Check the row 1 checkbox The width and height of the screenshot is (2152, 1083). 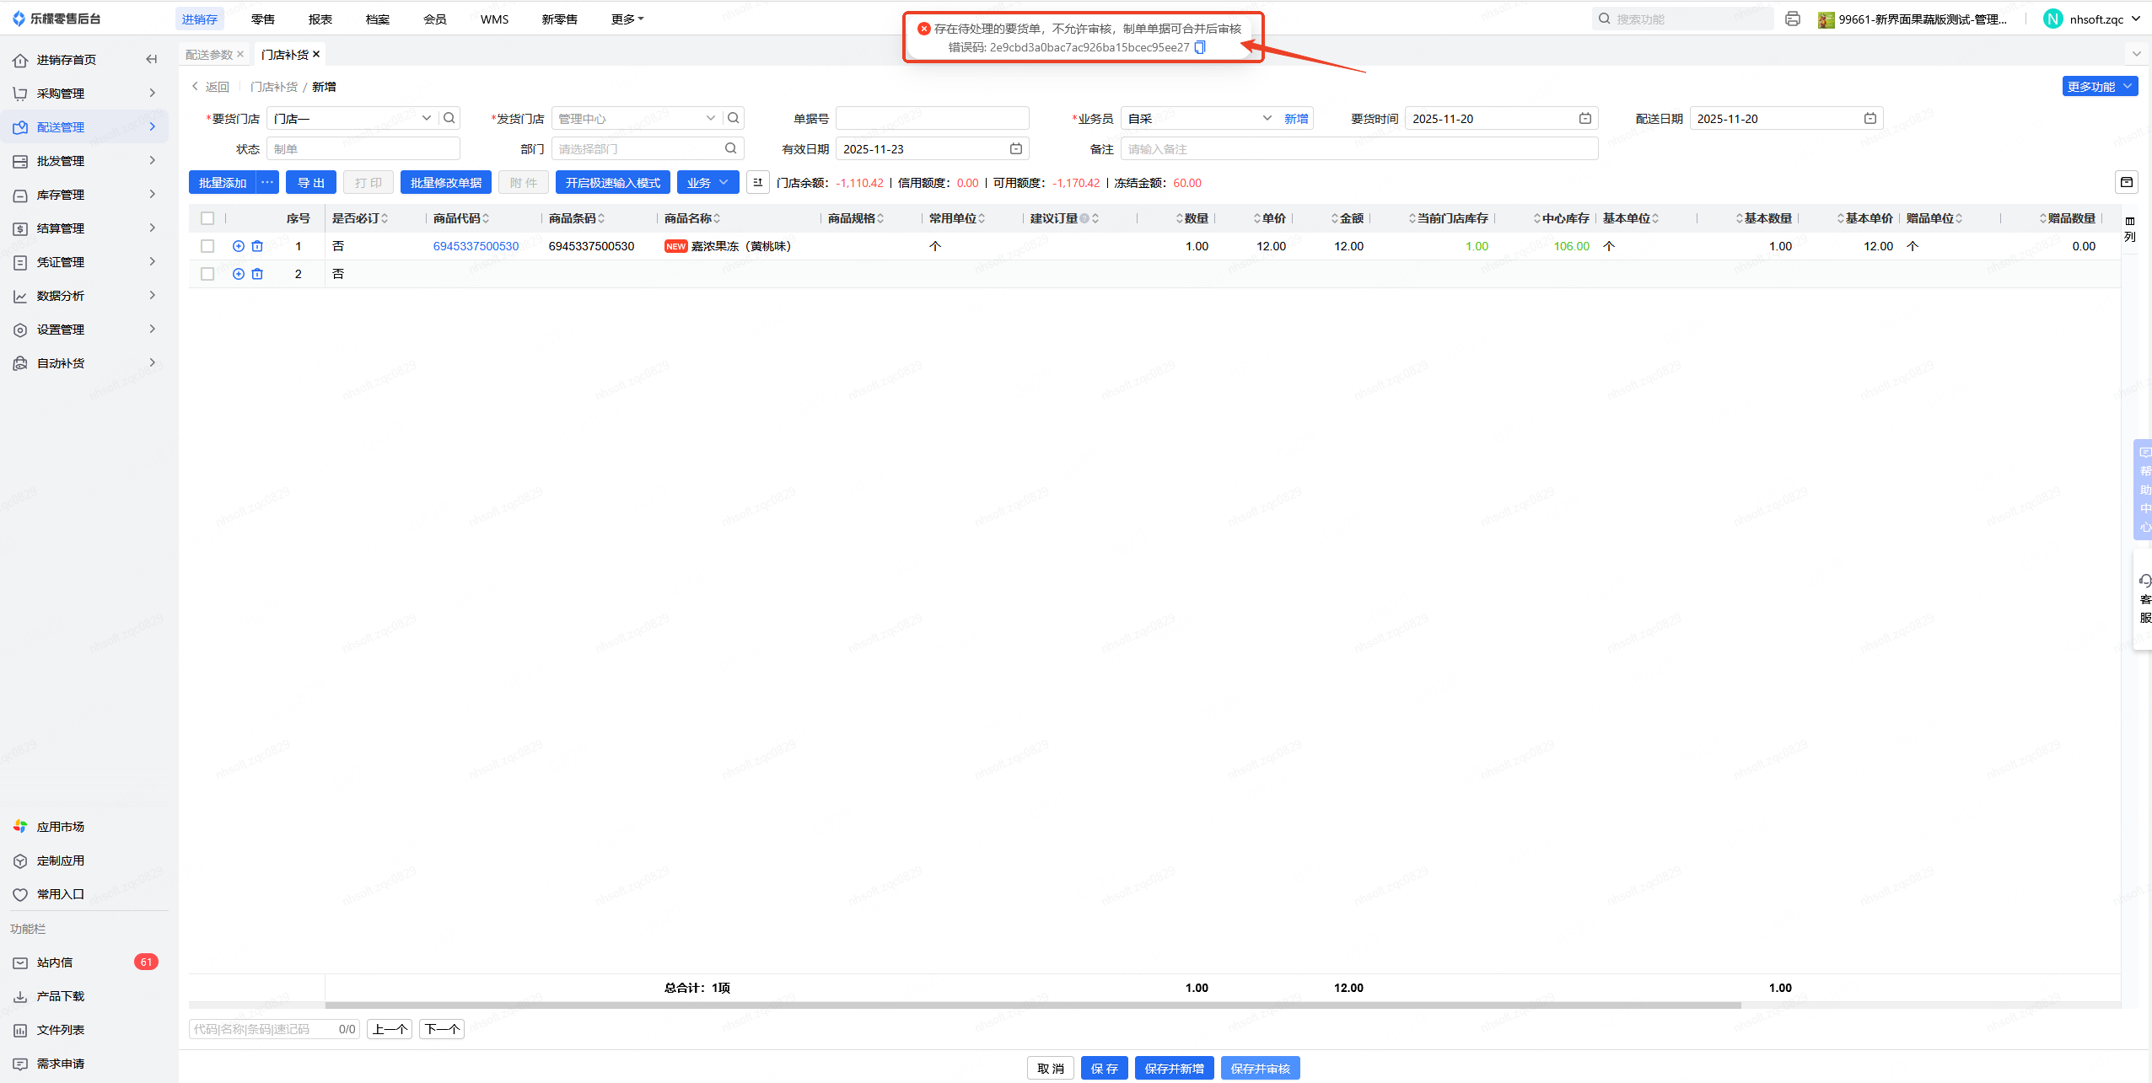point(207,246)
